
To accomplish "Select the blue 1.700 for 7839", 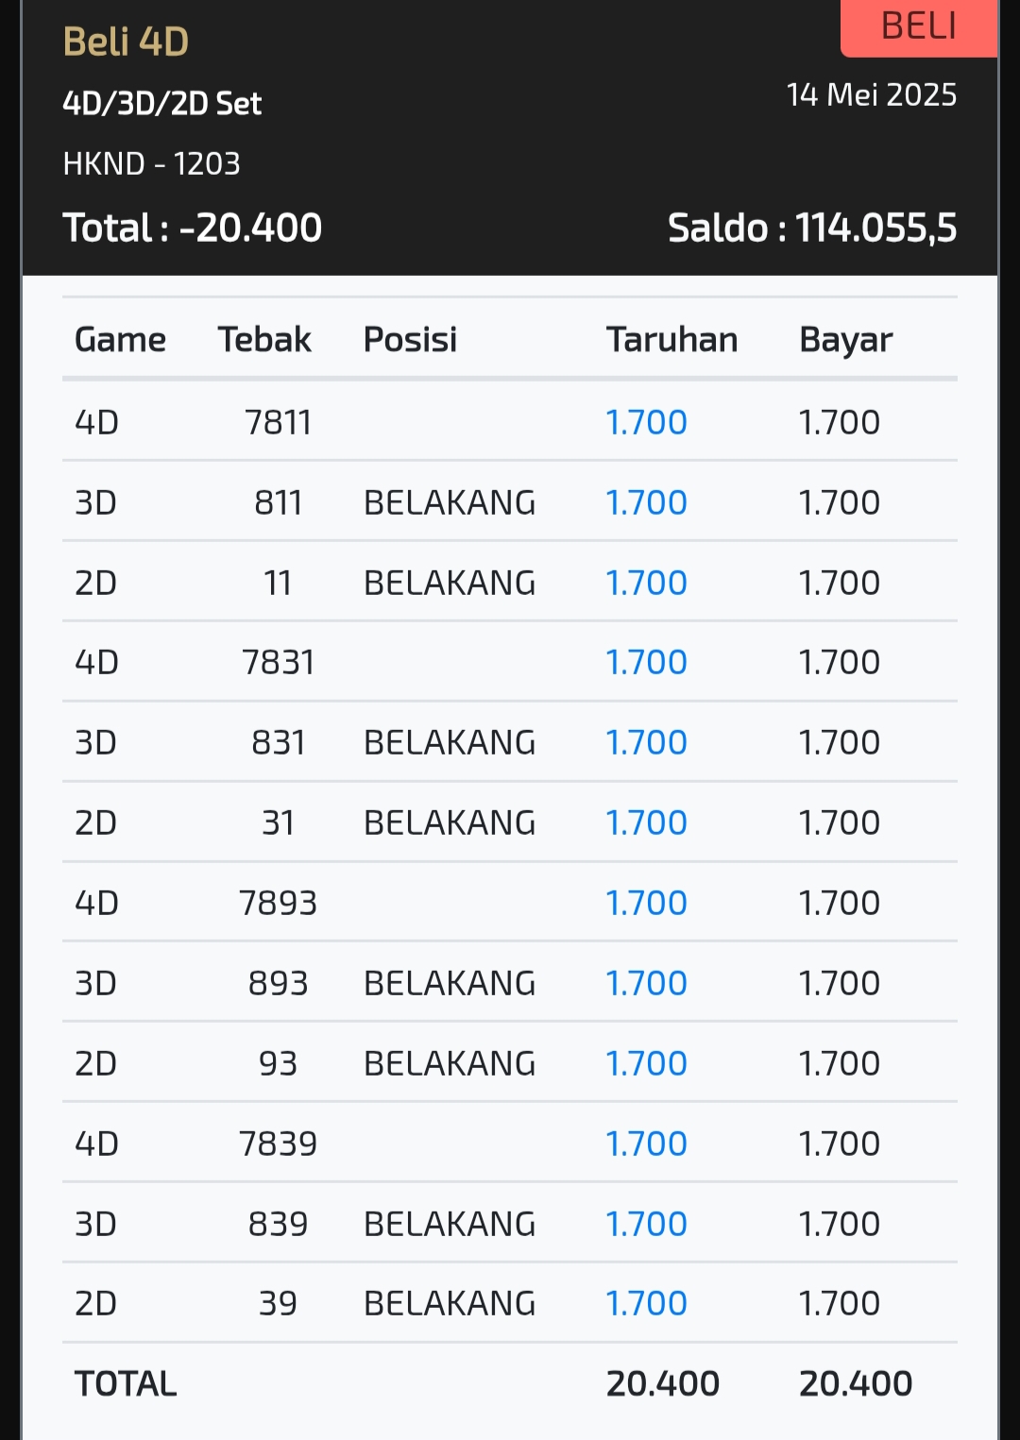I will [646, 1144].
